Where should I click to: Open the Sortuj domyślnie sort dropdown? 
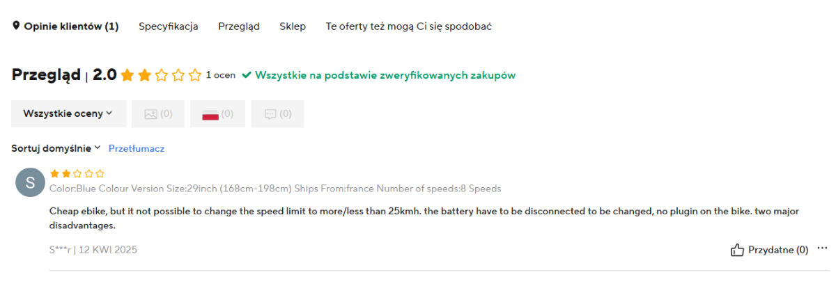[56, 148]
